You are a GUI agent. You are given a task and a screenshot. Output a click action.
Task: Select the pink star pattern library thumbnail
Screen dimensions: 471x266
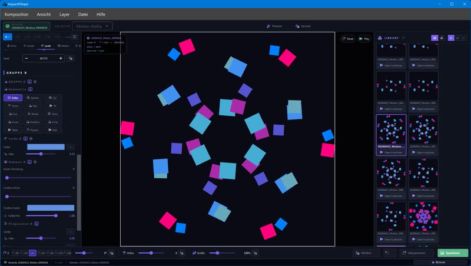423,217
